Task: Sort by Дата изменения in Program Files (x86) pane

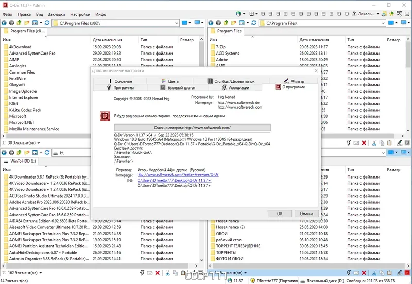Action: point(114,40)
